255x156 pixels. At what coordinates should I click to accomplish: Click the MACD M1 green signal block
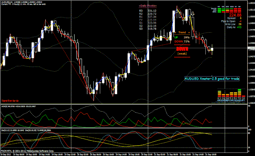pyautogui.click(x=219, y=9)
